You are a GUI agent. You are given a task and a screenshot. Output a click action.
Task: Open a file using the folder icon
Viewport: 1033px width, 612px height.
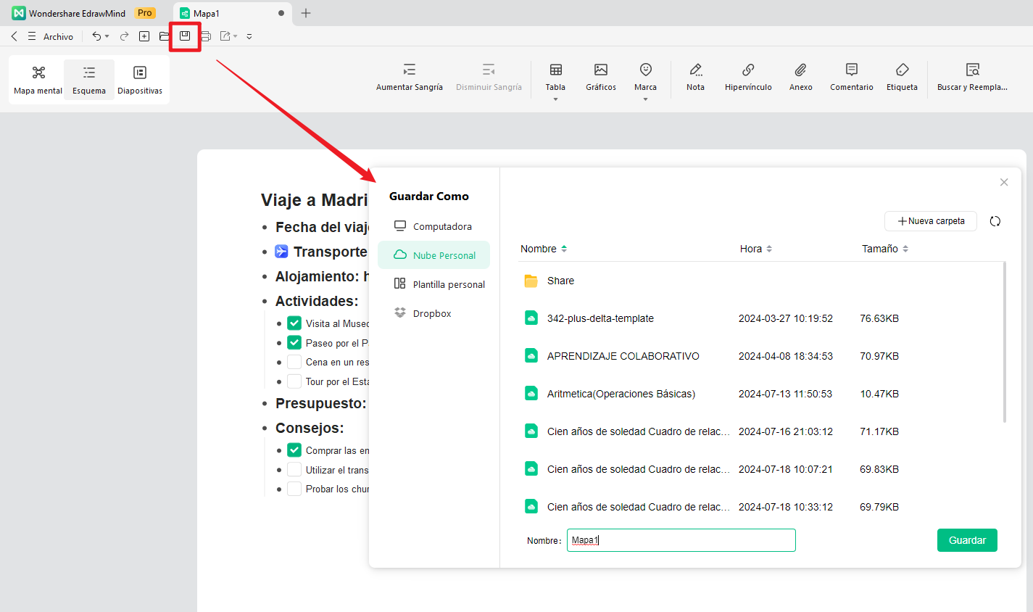165,36
